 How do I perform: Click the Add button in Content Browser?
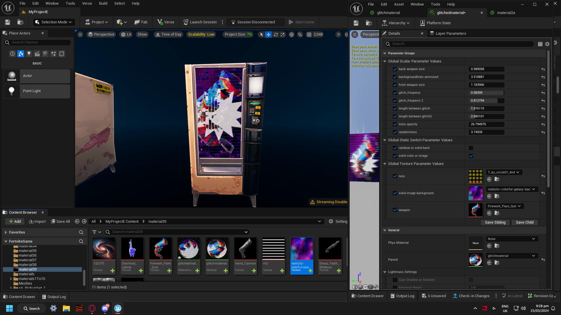click(15, 222)
